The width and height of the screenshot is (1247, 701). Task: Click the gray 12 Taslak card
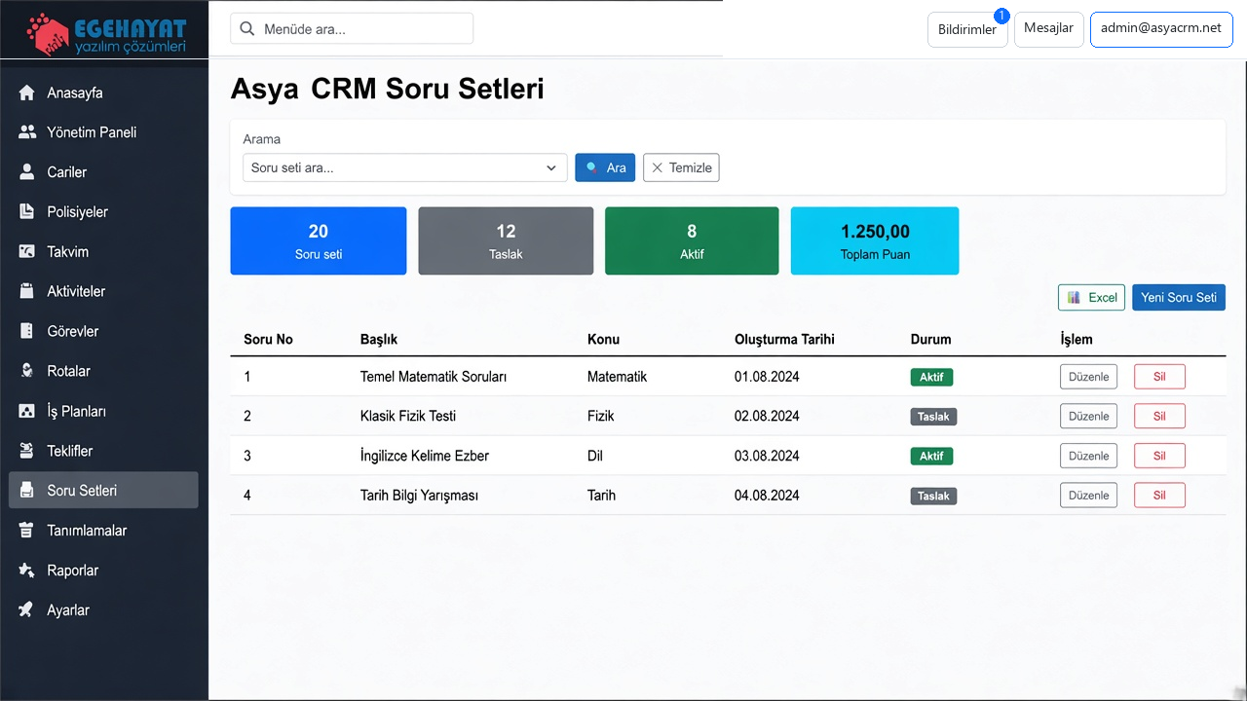[x=506, y=240]
